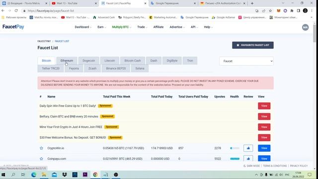318x179 pixels.
Task: Open Privacy Policy footer link
Action: (299, 166)
